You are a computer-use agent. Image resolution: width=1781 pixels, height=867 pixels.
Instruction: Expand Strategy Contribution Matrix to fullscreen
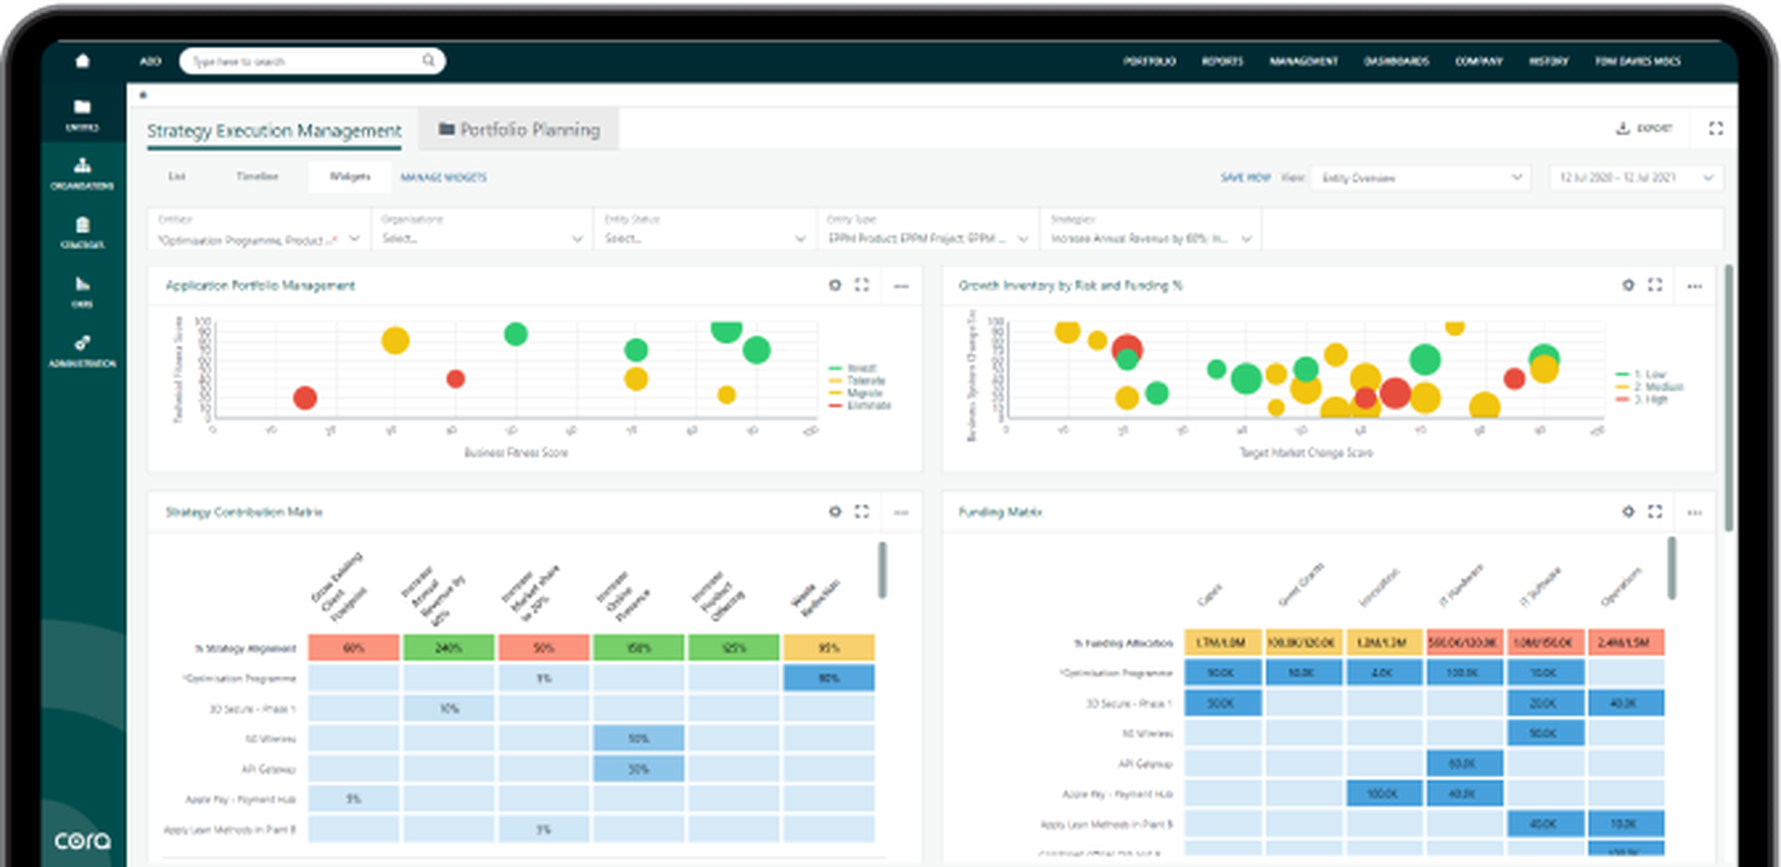pos(861,512)
